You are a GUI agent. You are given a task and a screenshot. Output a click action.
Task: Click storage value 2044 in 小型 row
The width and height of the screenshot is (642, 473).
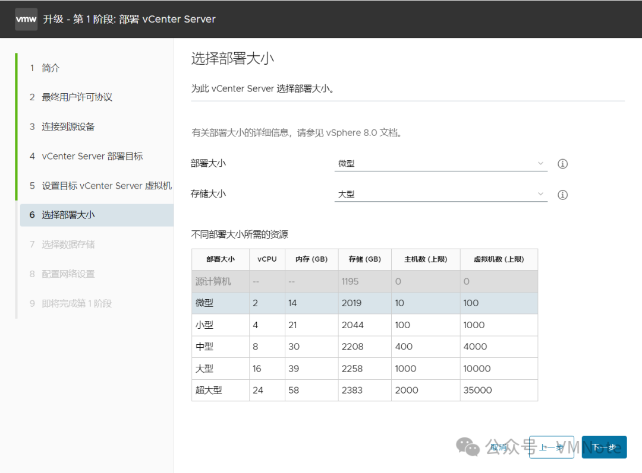click(x=353, y=325)
